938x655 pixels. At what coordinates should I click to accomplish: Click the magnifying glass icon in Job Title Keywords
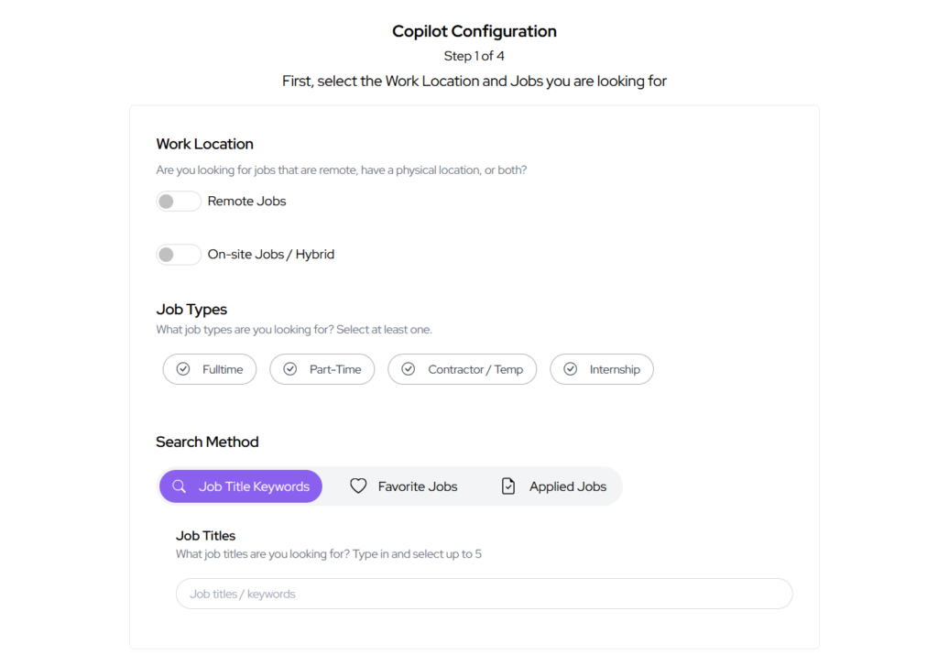point(178,486)
